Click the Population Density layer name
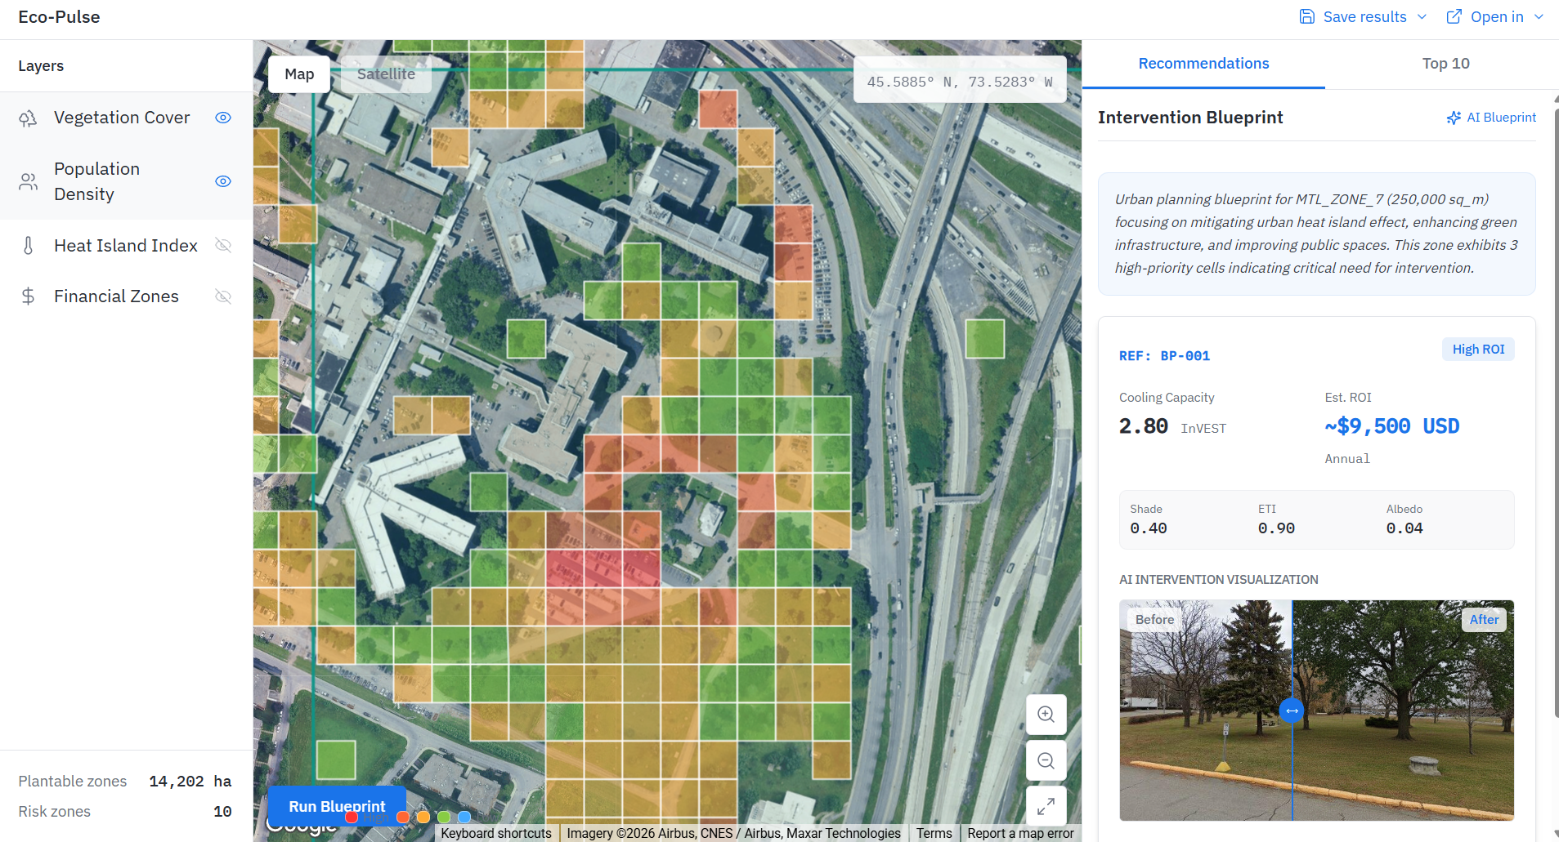This screenshot has height=842, width=1559. point(97,181)
